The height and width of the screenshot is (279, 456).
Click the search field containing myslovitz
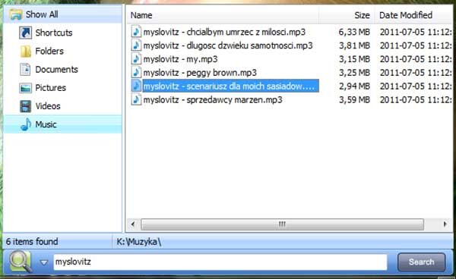pos(220,262)
